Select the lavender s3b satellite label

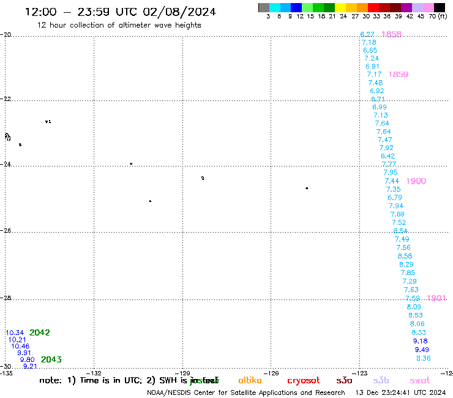point(381,380)
